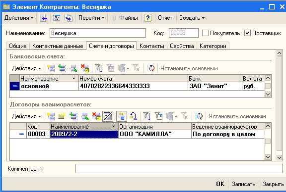
Task: Click the copy element icon in top toolbar
Action: click(69, 18)
